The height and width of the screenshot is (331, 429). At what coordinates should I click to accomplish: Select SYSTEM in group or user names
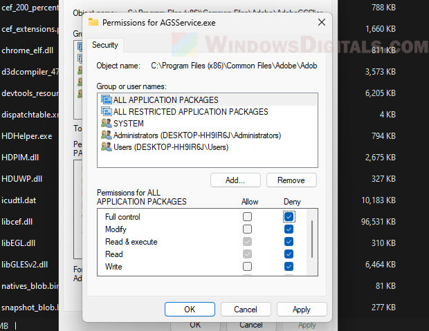click(208, 123)
